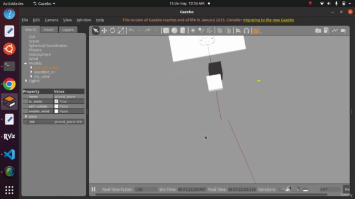355x199 pixels.
Task: Click the Copy toolbar icon
Action: click(x=220, y=30)
